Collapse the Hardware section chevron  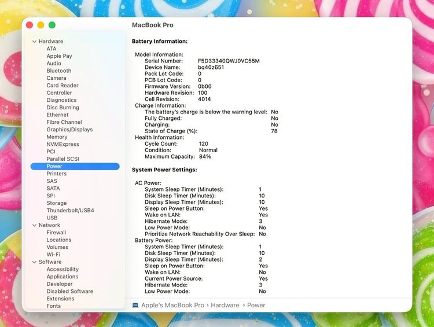(34, 42)
